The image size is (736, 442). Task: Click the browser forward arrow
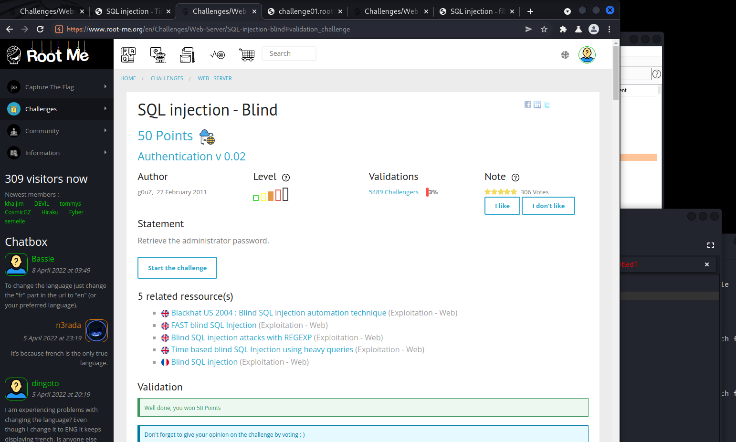(x=25, y=29)
